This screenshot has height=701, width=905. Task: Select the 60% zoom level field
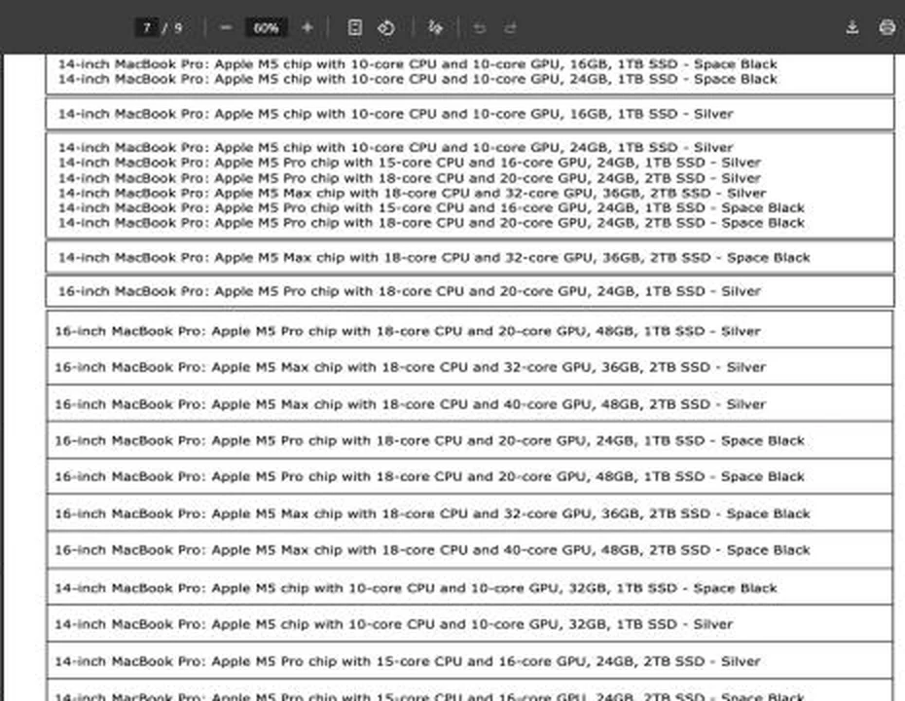(x=266, y=27)
